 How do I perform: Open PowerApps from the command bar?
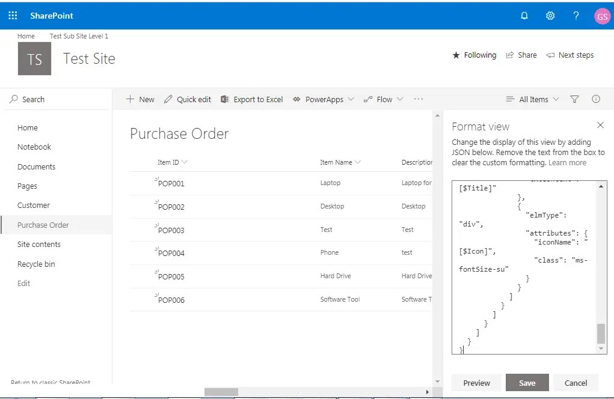pos(322,99)
